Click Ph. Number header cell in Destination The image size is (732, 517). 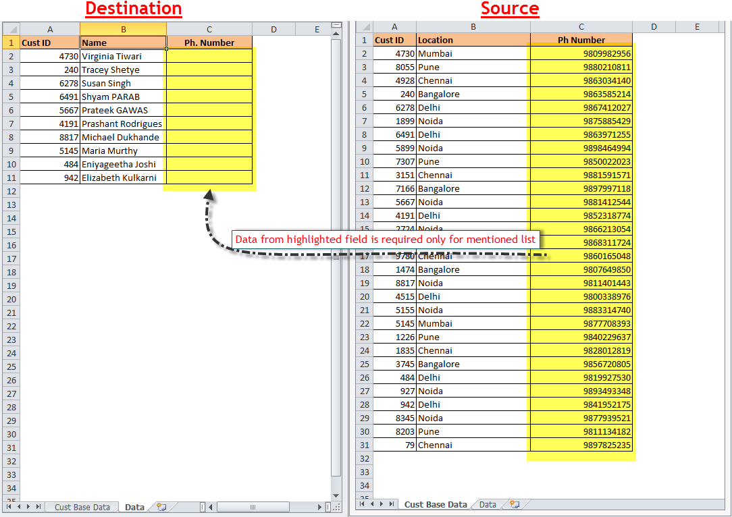tap(209, 43)
